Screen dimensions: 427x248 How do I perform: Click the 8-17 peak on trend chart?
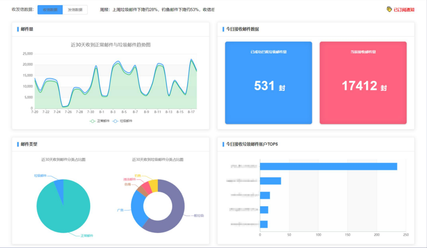point(191,60)
